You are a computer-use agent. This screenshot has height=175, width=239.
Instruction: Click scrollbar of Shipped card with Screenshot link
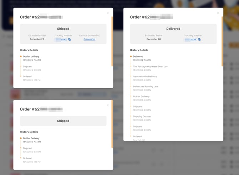pyautogui.click(x=112, y=41)
